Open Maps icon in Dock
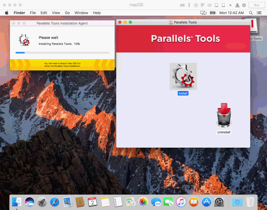 pos(130,202)
